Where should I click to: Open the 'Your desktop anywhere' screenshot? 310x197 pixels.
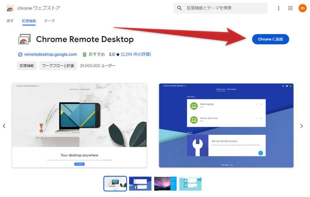79,125
